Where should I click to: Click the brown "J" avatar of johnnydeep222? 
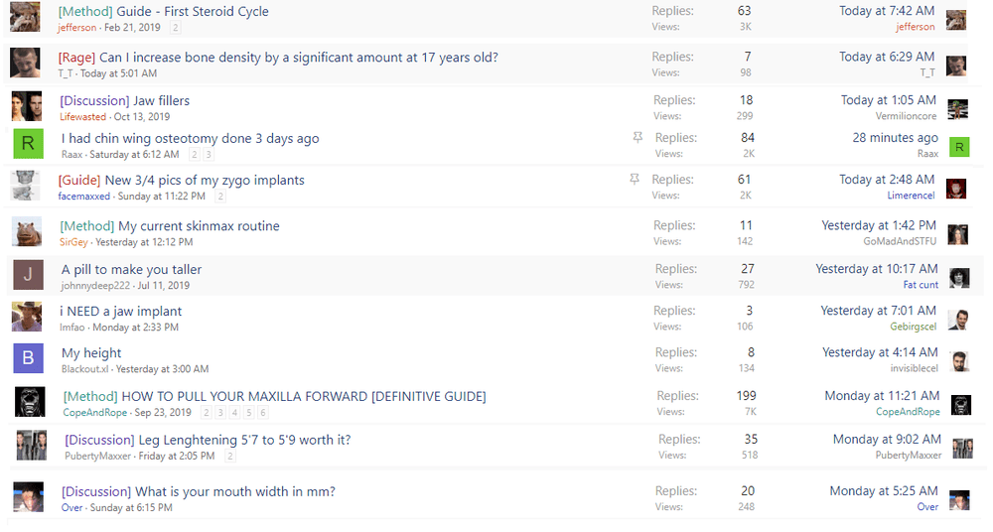pos(28,275)
